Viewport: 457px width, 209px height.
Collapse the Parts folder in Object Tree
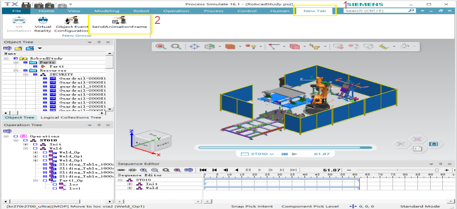click(x=16, y=62)
